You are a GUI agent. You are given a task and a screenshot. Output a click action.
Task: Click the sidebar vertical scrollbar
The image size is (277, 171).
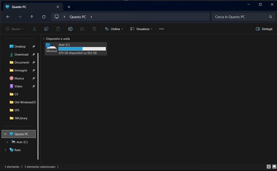(38, 106)
